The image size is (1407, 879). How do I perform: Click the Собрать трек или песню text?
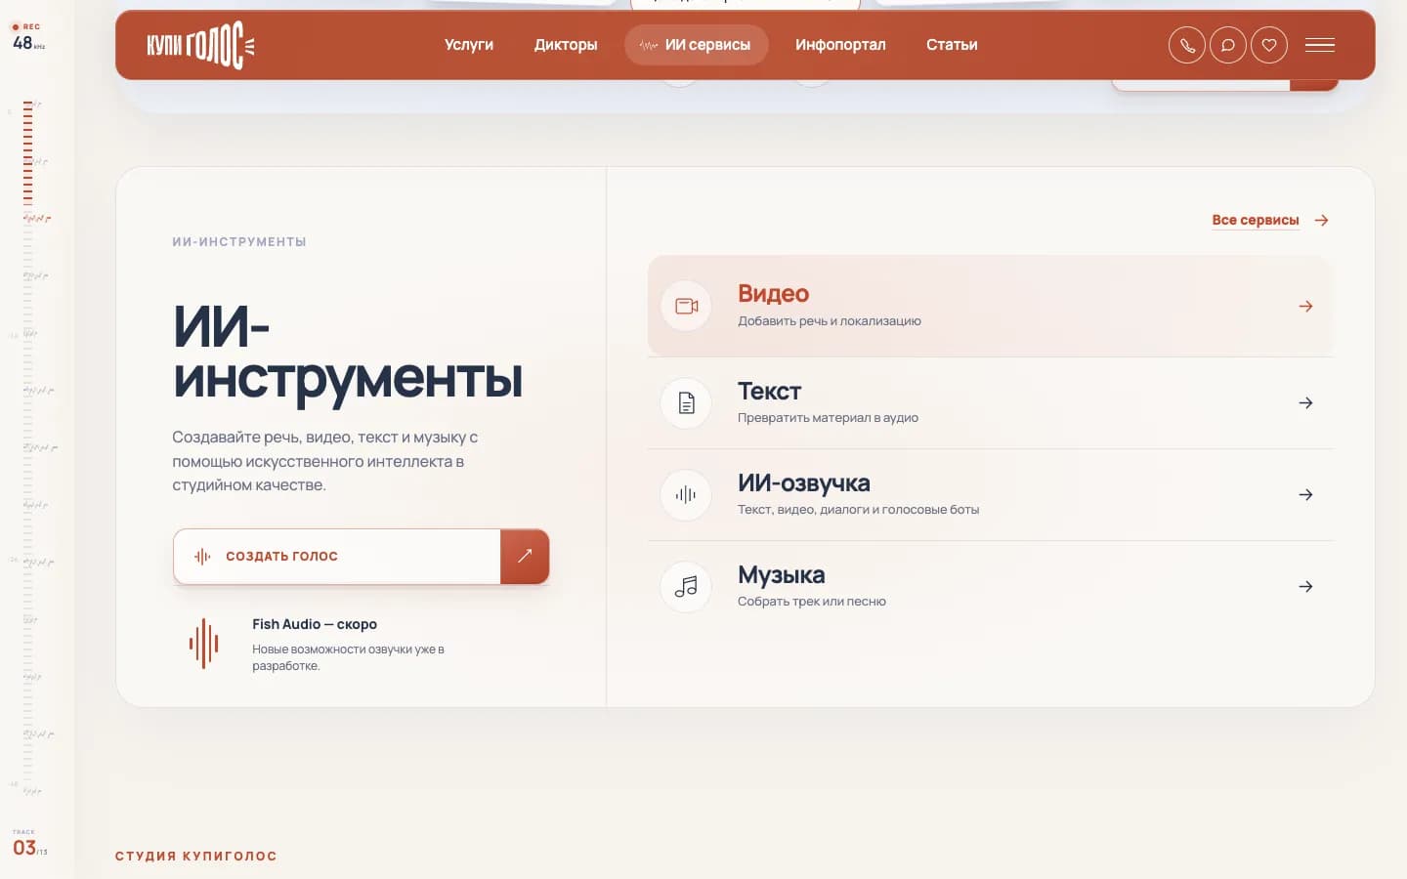tap(812, 601)
